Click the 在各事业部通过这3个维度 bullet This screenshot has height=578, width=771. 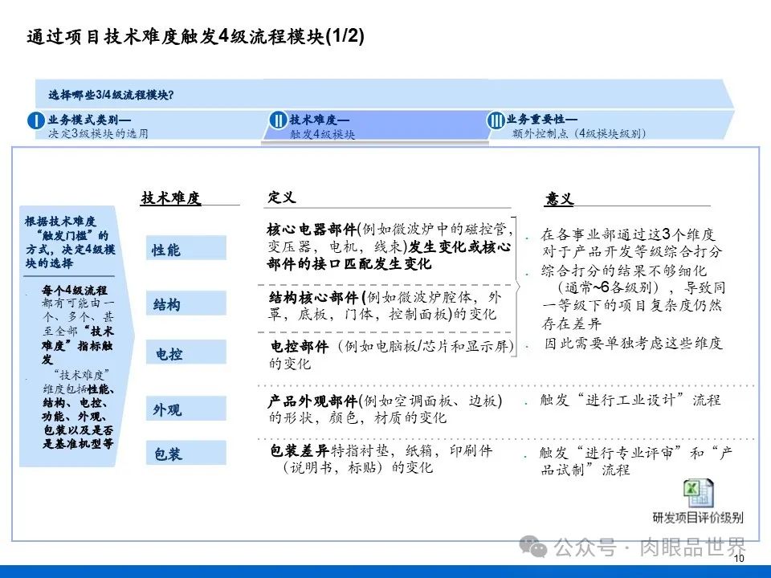pos(632,242)
